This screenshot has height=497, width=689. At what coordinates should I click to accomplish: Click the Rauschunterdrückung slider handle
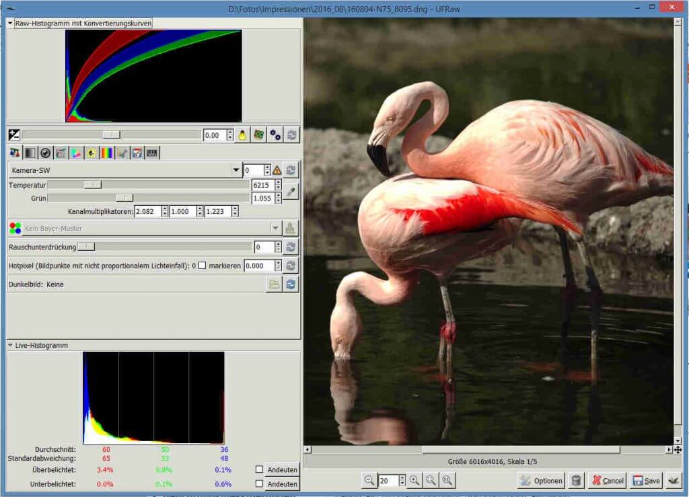pyautogui.click(x=86, y=247)
